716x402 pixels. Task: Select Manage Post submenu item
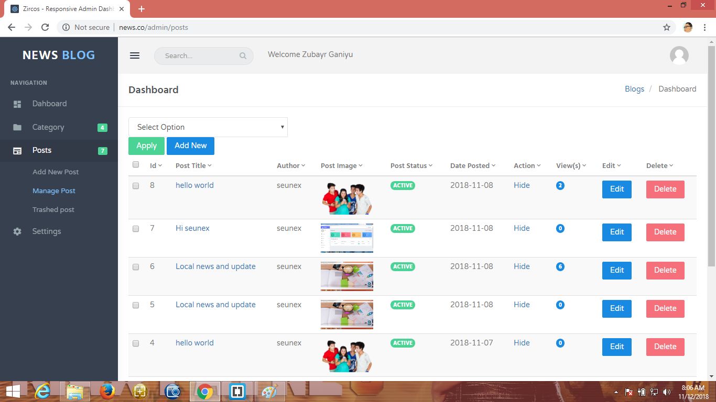click(x=54, y=191)
